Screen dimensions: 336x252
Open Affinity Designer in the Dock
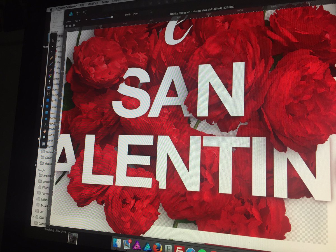coord(147,247)
